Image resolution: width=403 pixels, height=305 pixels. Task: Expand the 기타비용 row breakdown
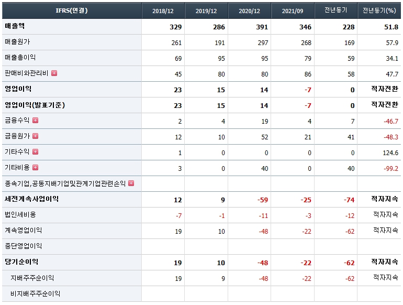(x=35, y=168)
